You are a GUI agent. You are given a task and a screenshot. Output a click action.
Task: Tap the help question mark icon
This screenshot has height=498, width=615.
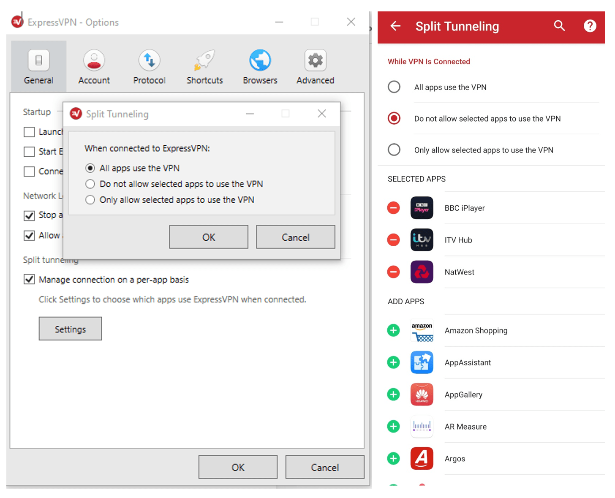point(590,26)
